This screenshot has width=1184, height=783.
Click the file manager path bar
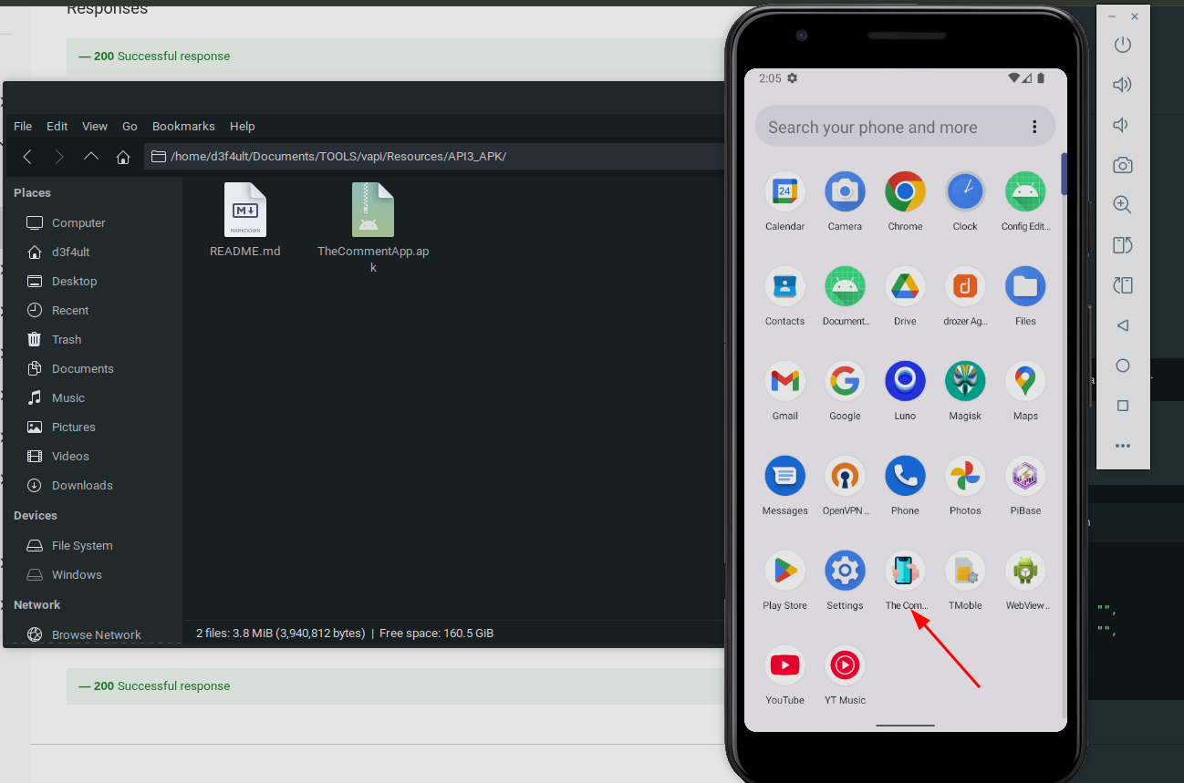click(434, 157)
